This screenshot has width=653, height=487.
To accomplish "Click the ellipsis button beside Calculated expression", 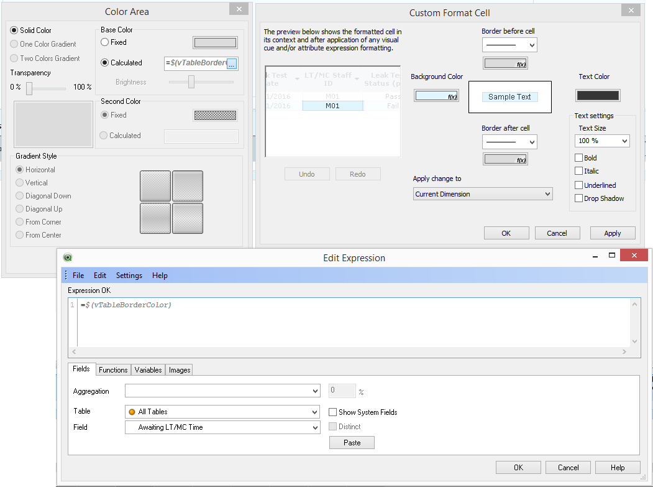I will coord(232,63).
